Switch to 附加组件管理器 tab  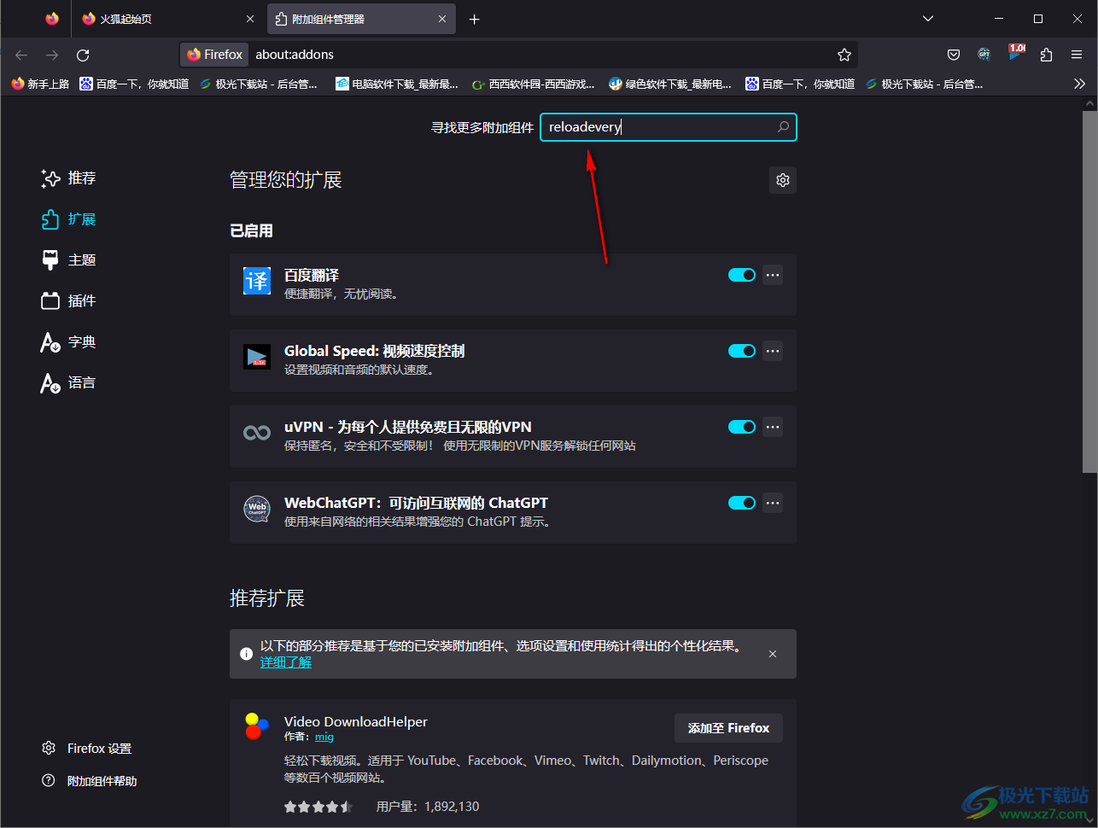click(x=361, y=19)
